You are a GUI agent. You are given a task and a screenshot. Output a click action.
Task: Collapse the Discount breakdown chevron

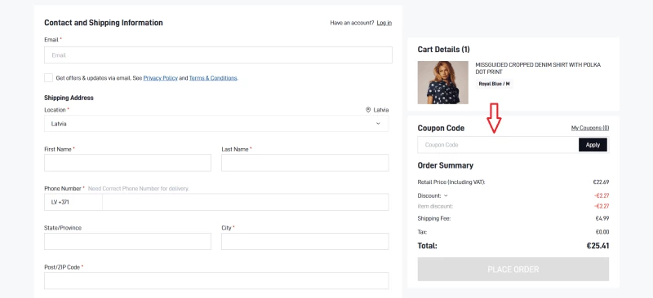point(446,195)
